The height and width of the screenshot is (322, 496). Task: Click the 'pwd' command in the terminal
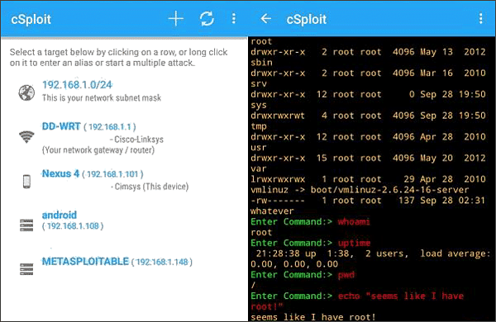coord(346,275)
